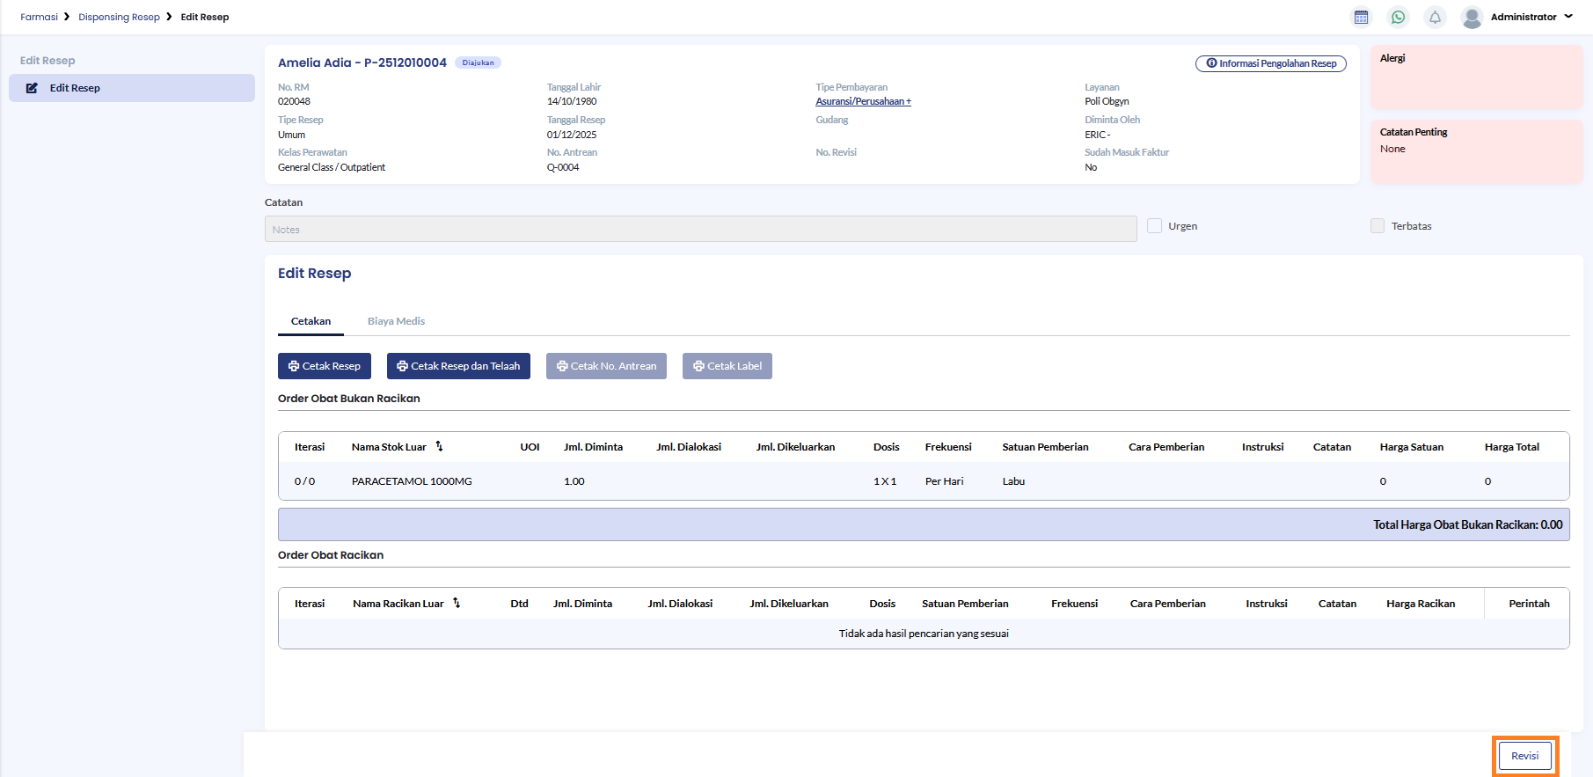Click the Jml. Diminta value 1.00
1593x777 pixels.
click(574, 481)
